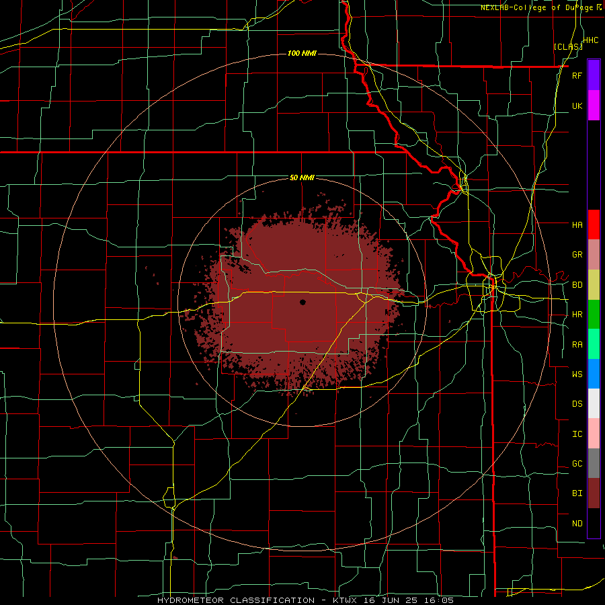Click the BI brown legend color swatch
Viewport: 605px width, 605px height.
[x=594, y=493]
